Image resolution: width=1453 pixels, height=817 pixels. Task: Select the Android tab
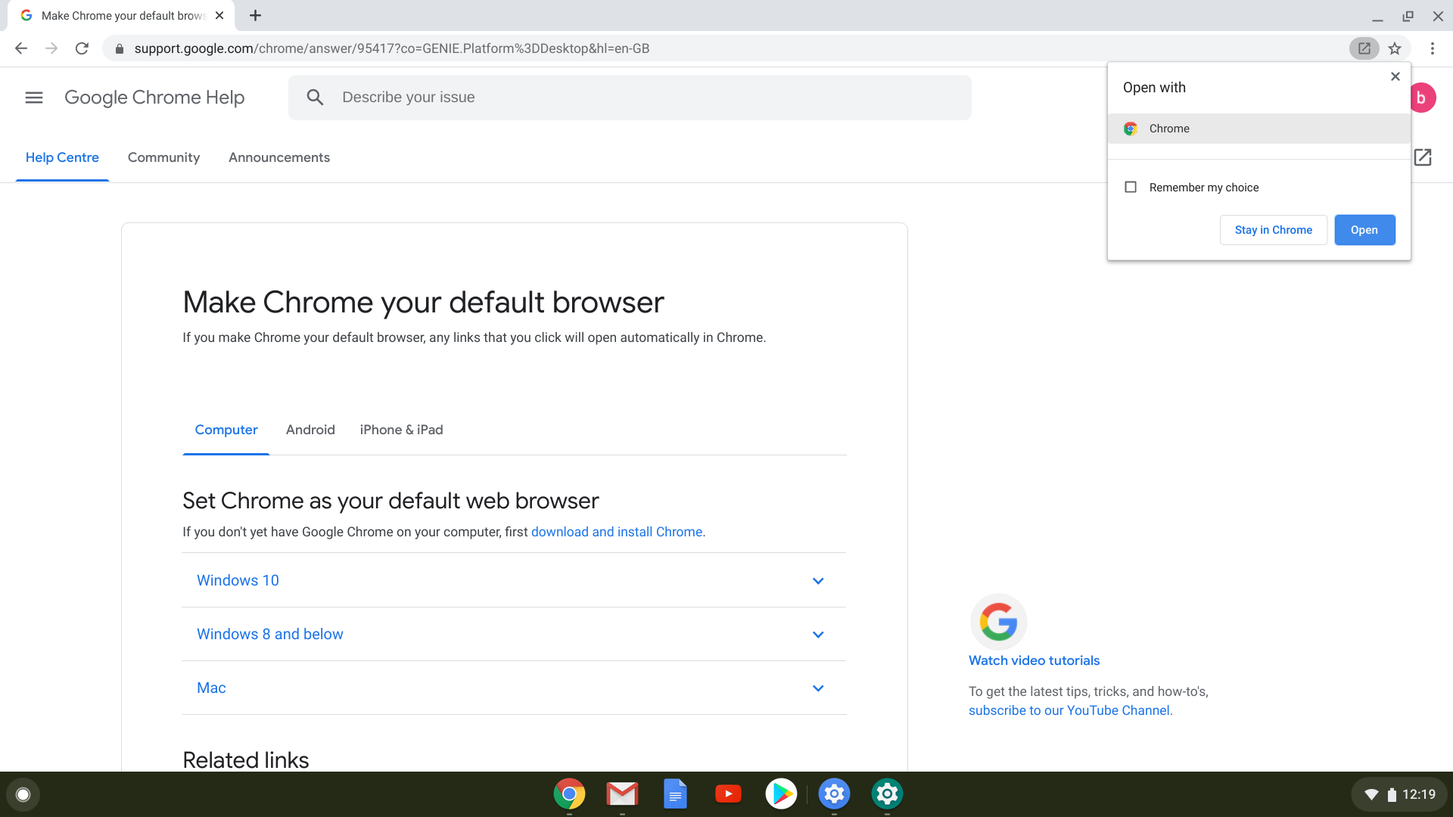pyautogui.click(x=310, y=429)
